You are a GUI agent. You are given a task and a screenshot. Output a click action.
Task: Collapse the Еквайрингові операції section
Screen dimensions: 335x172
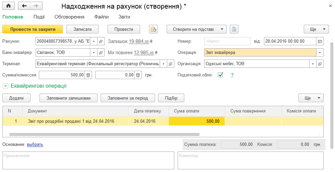5,86
